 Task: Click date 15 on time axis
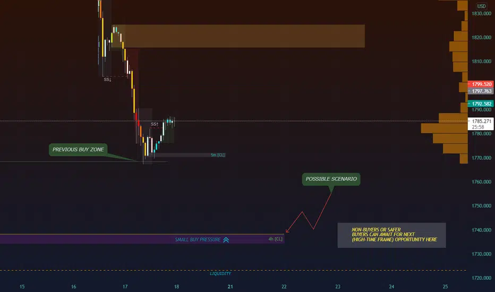coord(22,287)
